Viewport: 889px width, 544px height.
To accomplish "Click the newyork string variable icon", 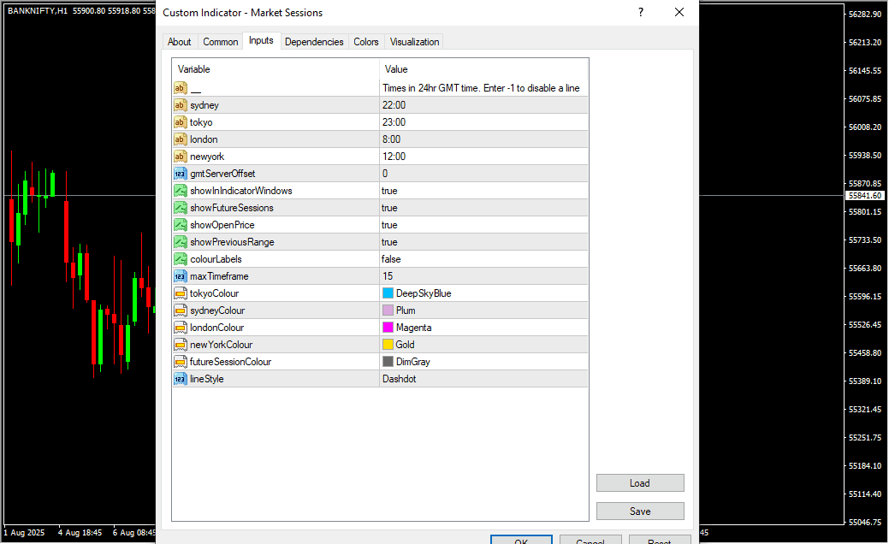I will pos(181,157).
